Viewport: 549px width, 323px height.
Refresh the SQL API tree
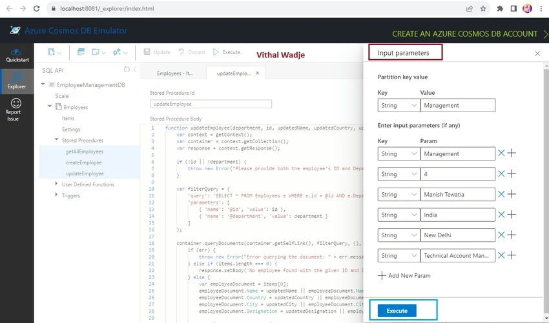127,70
